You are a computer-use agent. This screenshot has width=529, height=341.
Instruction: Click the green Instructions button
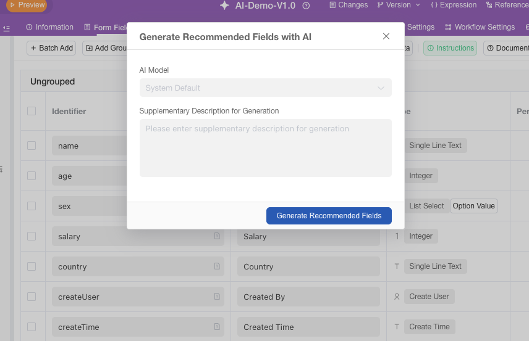[450, 48]
